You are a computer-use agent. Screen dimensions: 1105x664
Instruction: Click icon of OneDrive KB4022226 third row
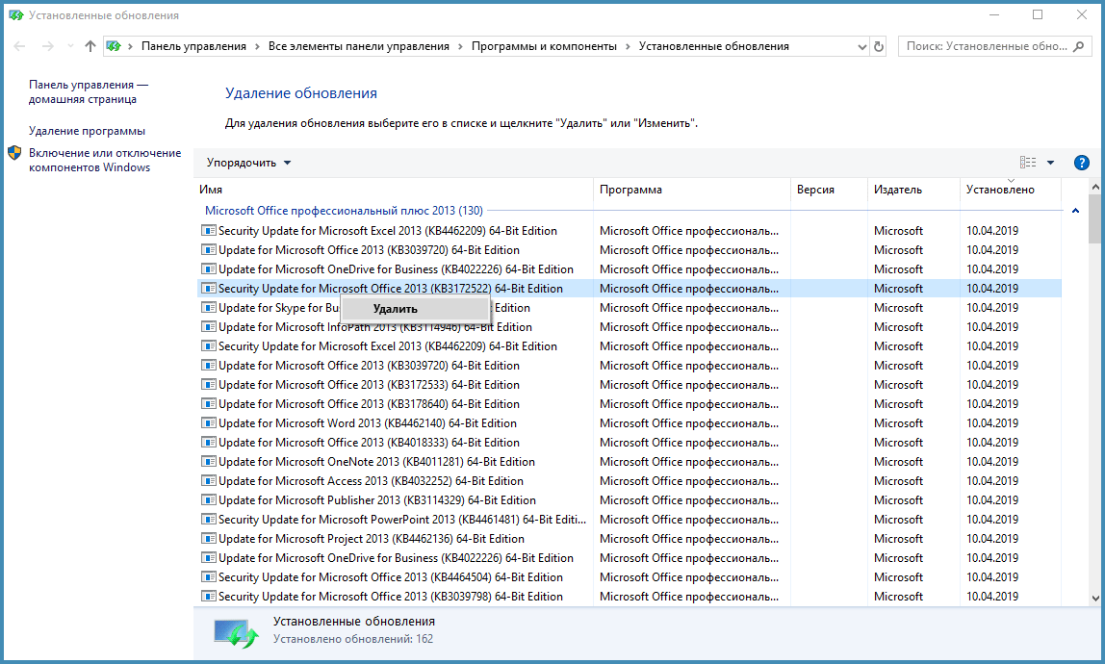click(x=209, y=269)
